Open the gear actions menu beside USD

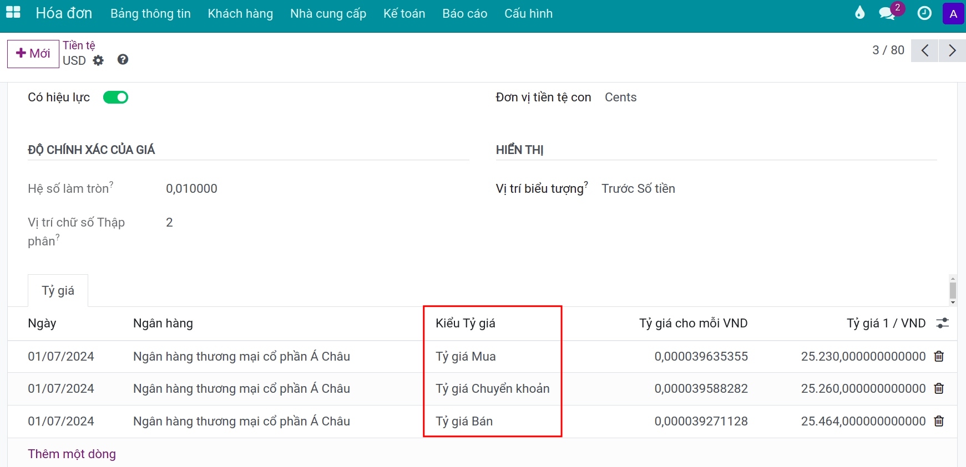[x=98, y=60]
